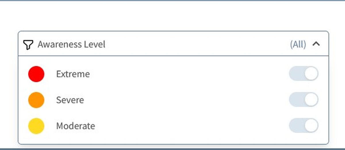Toggle the Severe awareness switch
This screenshot has width=345, height=150.
click(x=304, y=100)
